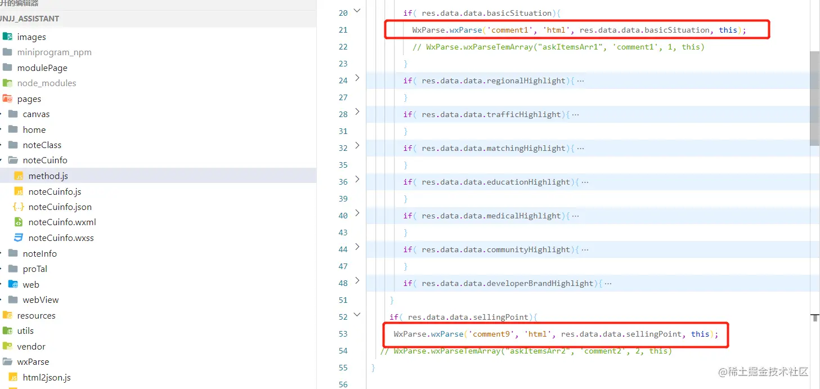Click the modulePage folder icon
The height and width of the screenshot is (389, 820).
(x=7, y=68)
